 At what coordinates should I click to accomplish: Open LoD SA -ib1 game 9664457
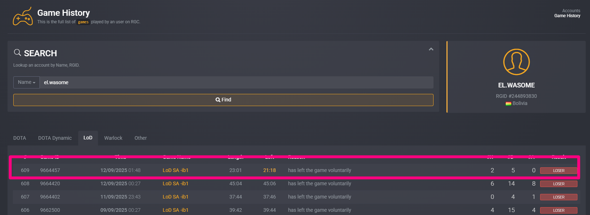pos(175,170)
